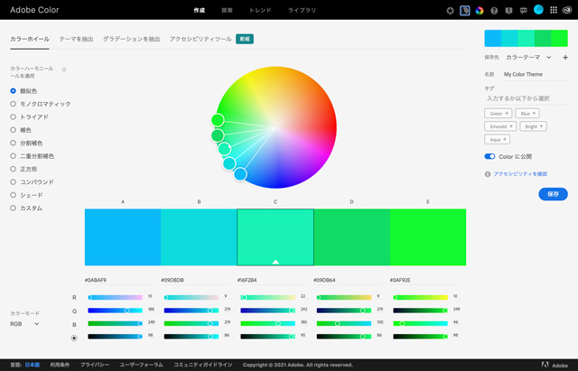Toggle the Color に公開 switch
Screen dimensions: 578x371
(489, 156)
